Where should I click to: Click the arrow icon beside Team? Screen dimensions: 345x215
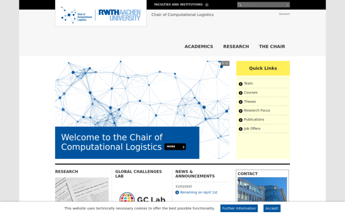coord(240,84)
